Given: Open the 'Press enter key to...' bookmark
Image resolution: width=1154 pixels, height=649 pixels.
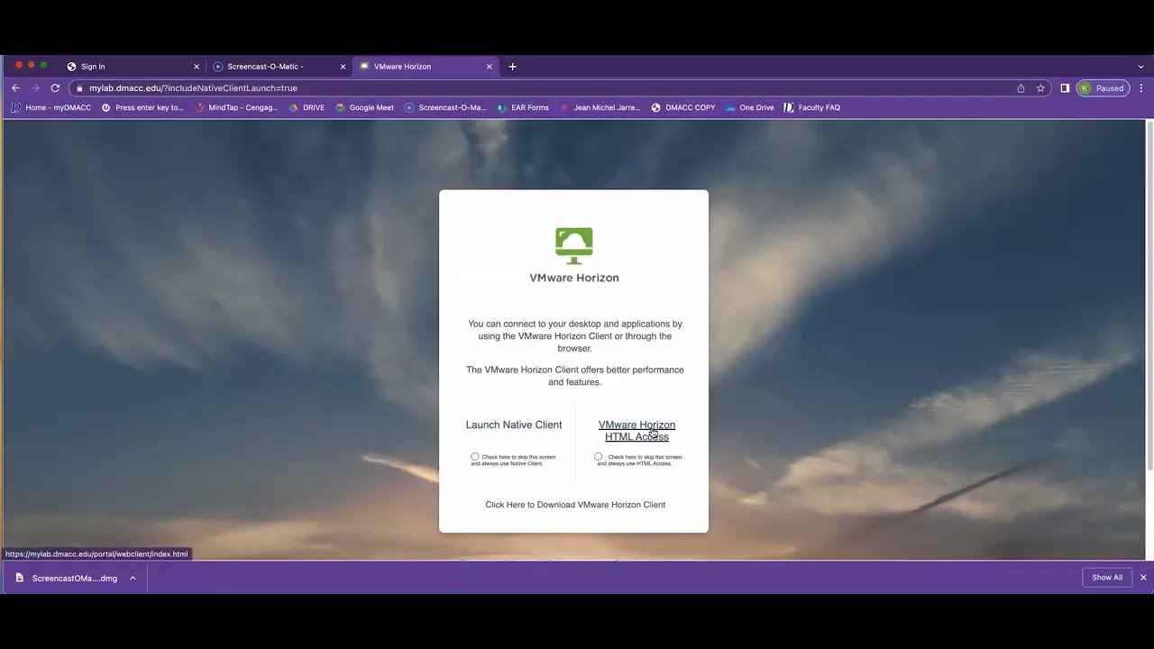Looking at the screenshot, I should pos(142,108).
